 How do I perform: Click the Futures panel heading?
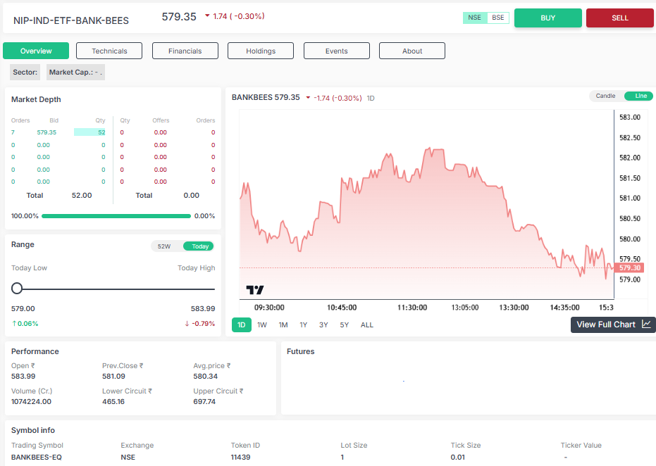point(300,351)
